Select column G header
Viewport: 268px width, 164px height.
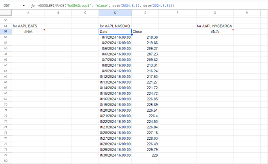point(215,13)
